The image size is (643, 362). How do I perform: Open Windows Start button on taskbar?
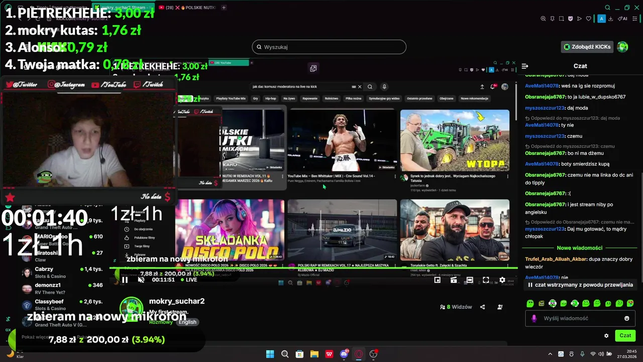tap(270, 354)
